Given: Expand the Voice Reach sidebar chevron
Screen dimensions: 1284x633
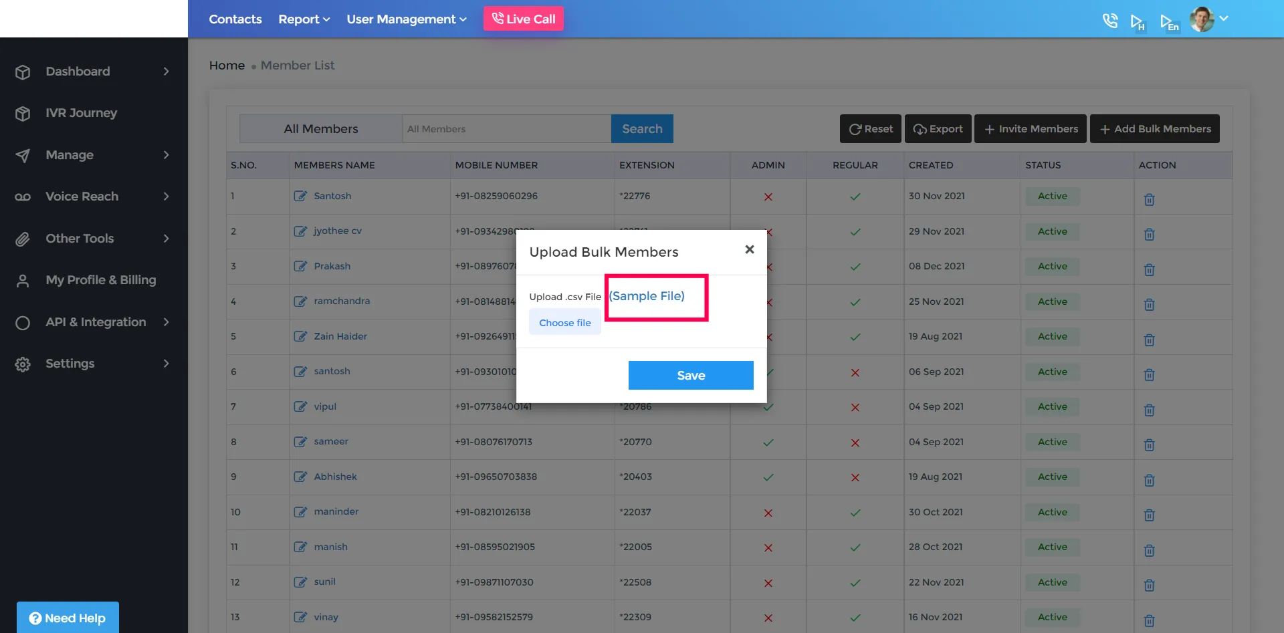Looking at the screenshot, I should click(x=167, y=197).
